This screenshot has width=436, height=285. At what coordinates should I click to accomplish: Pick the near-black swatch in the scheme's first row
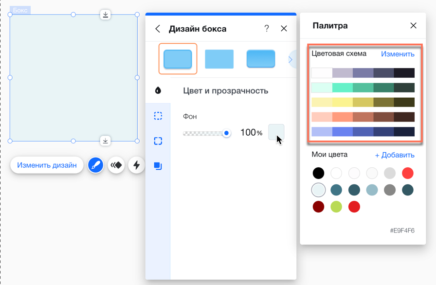pos(404,73)
